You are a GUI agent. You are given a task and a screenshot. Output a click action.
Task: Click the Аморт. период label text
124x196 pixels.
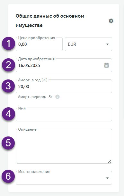32,97
